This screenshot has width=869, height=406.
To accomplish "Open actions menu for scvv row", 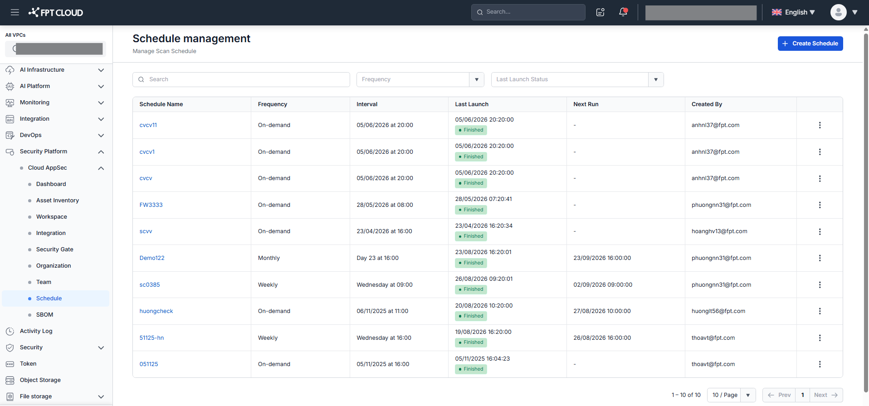I will (x=820, y=231).
